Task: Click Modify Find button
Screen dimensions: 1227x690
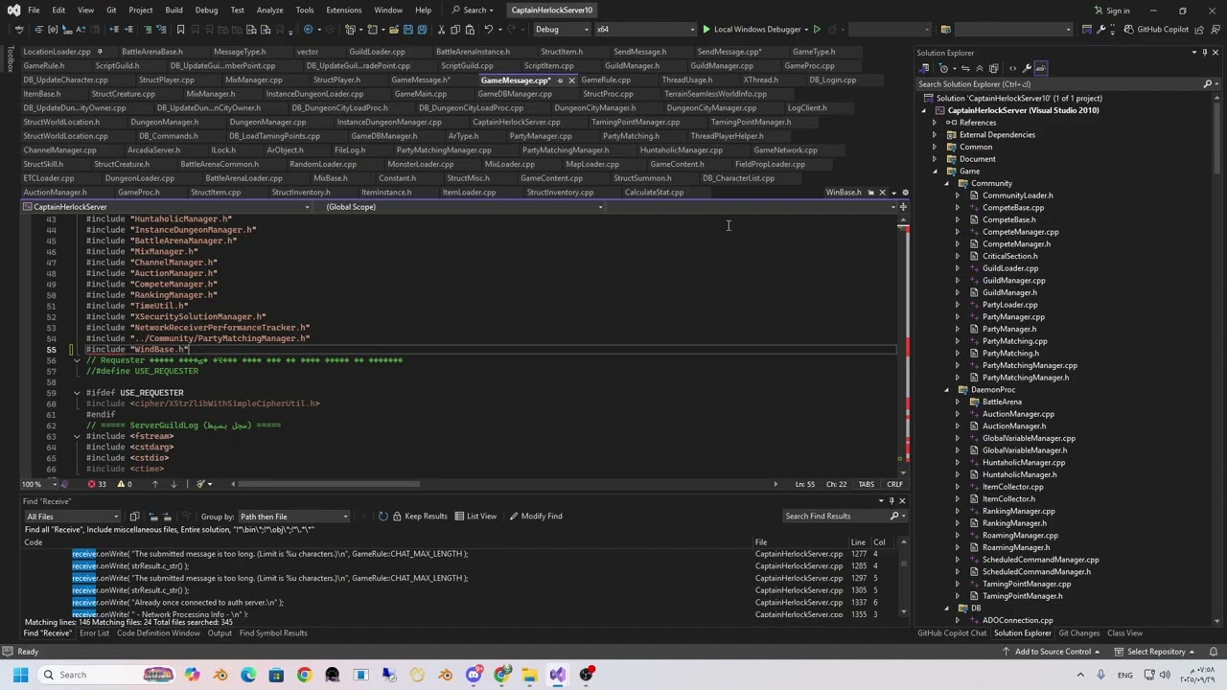Action: (536, 516)
